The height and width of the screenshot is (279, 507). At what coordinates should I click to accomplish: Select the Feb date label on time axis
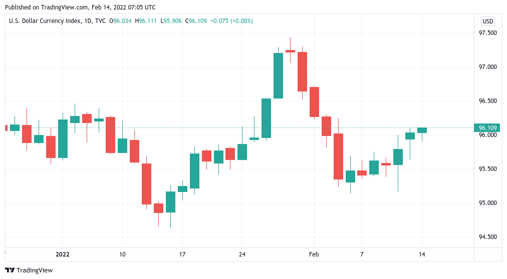(x=314, y=254)
